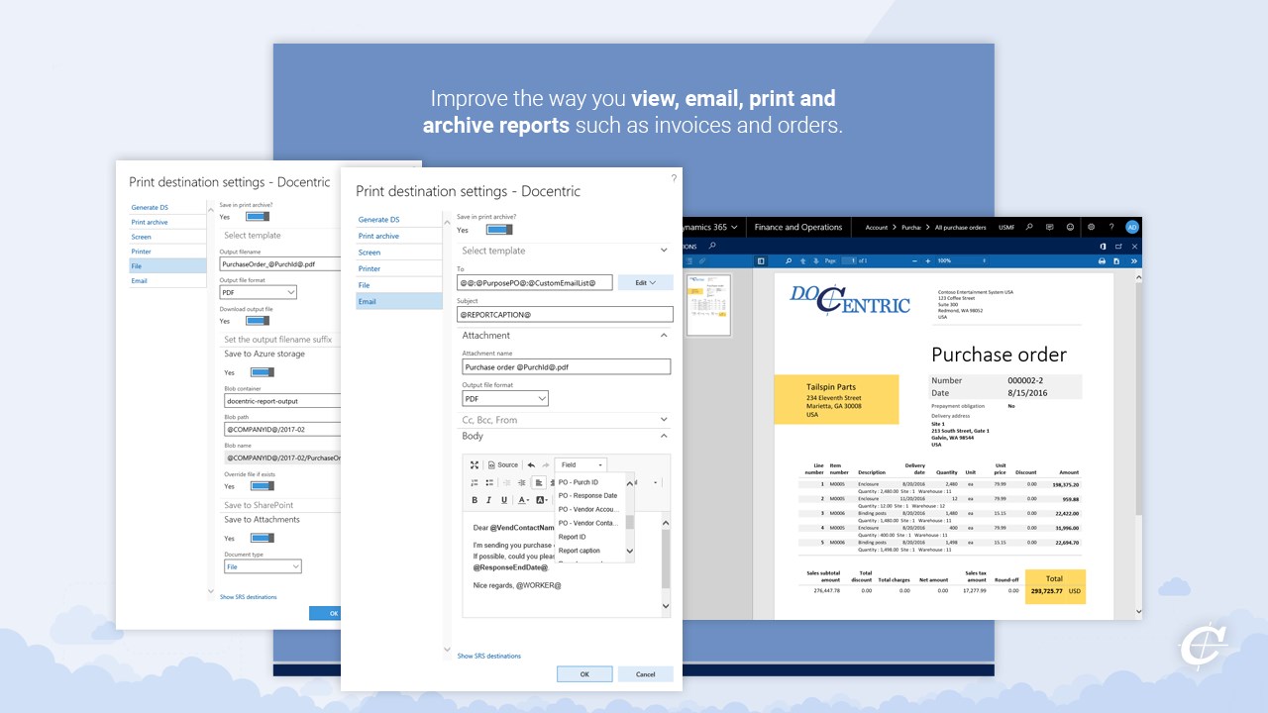Undo last edit in body editor

point(531,464)
